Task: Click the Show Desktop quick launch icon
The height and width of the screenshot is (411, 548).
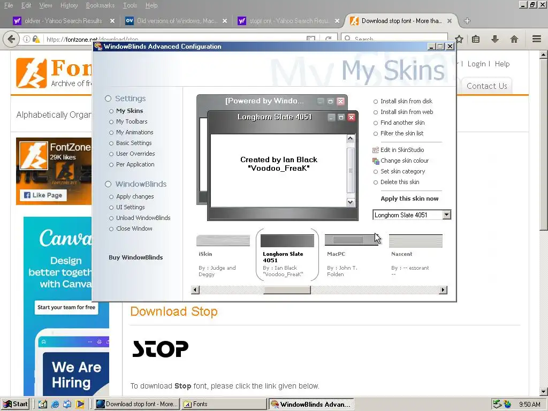Action: point(43,404)
